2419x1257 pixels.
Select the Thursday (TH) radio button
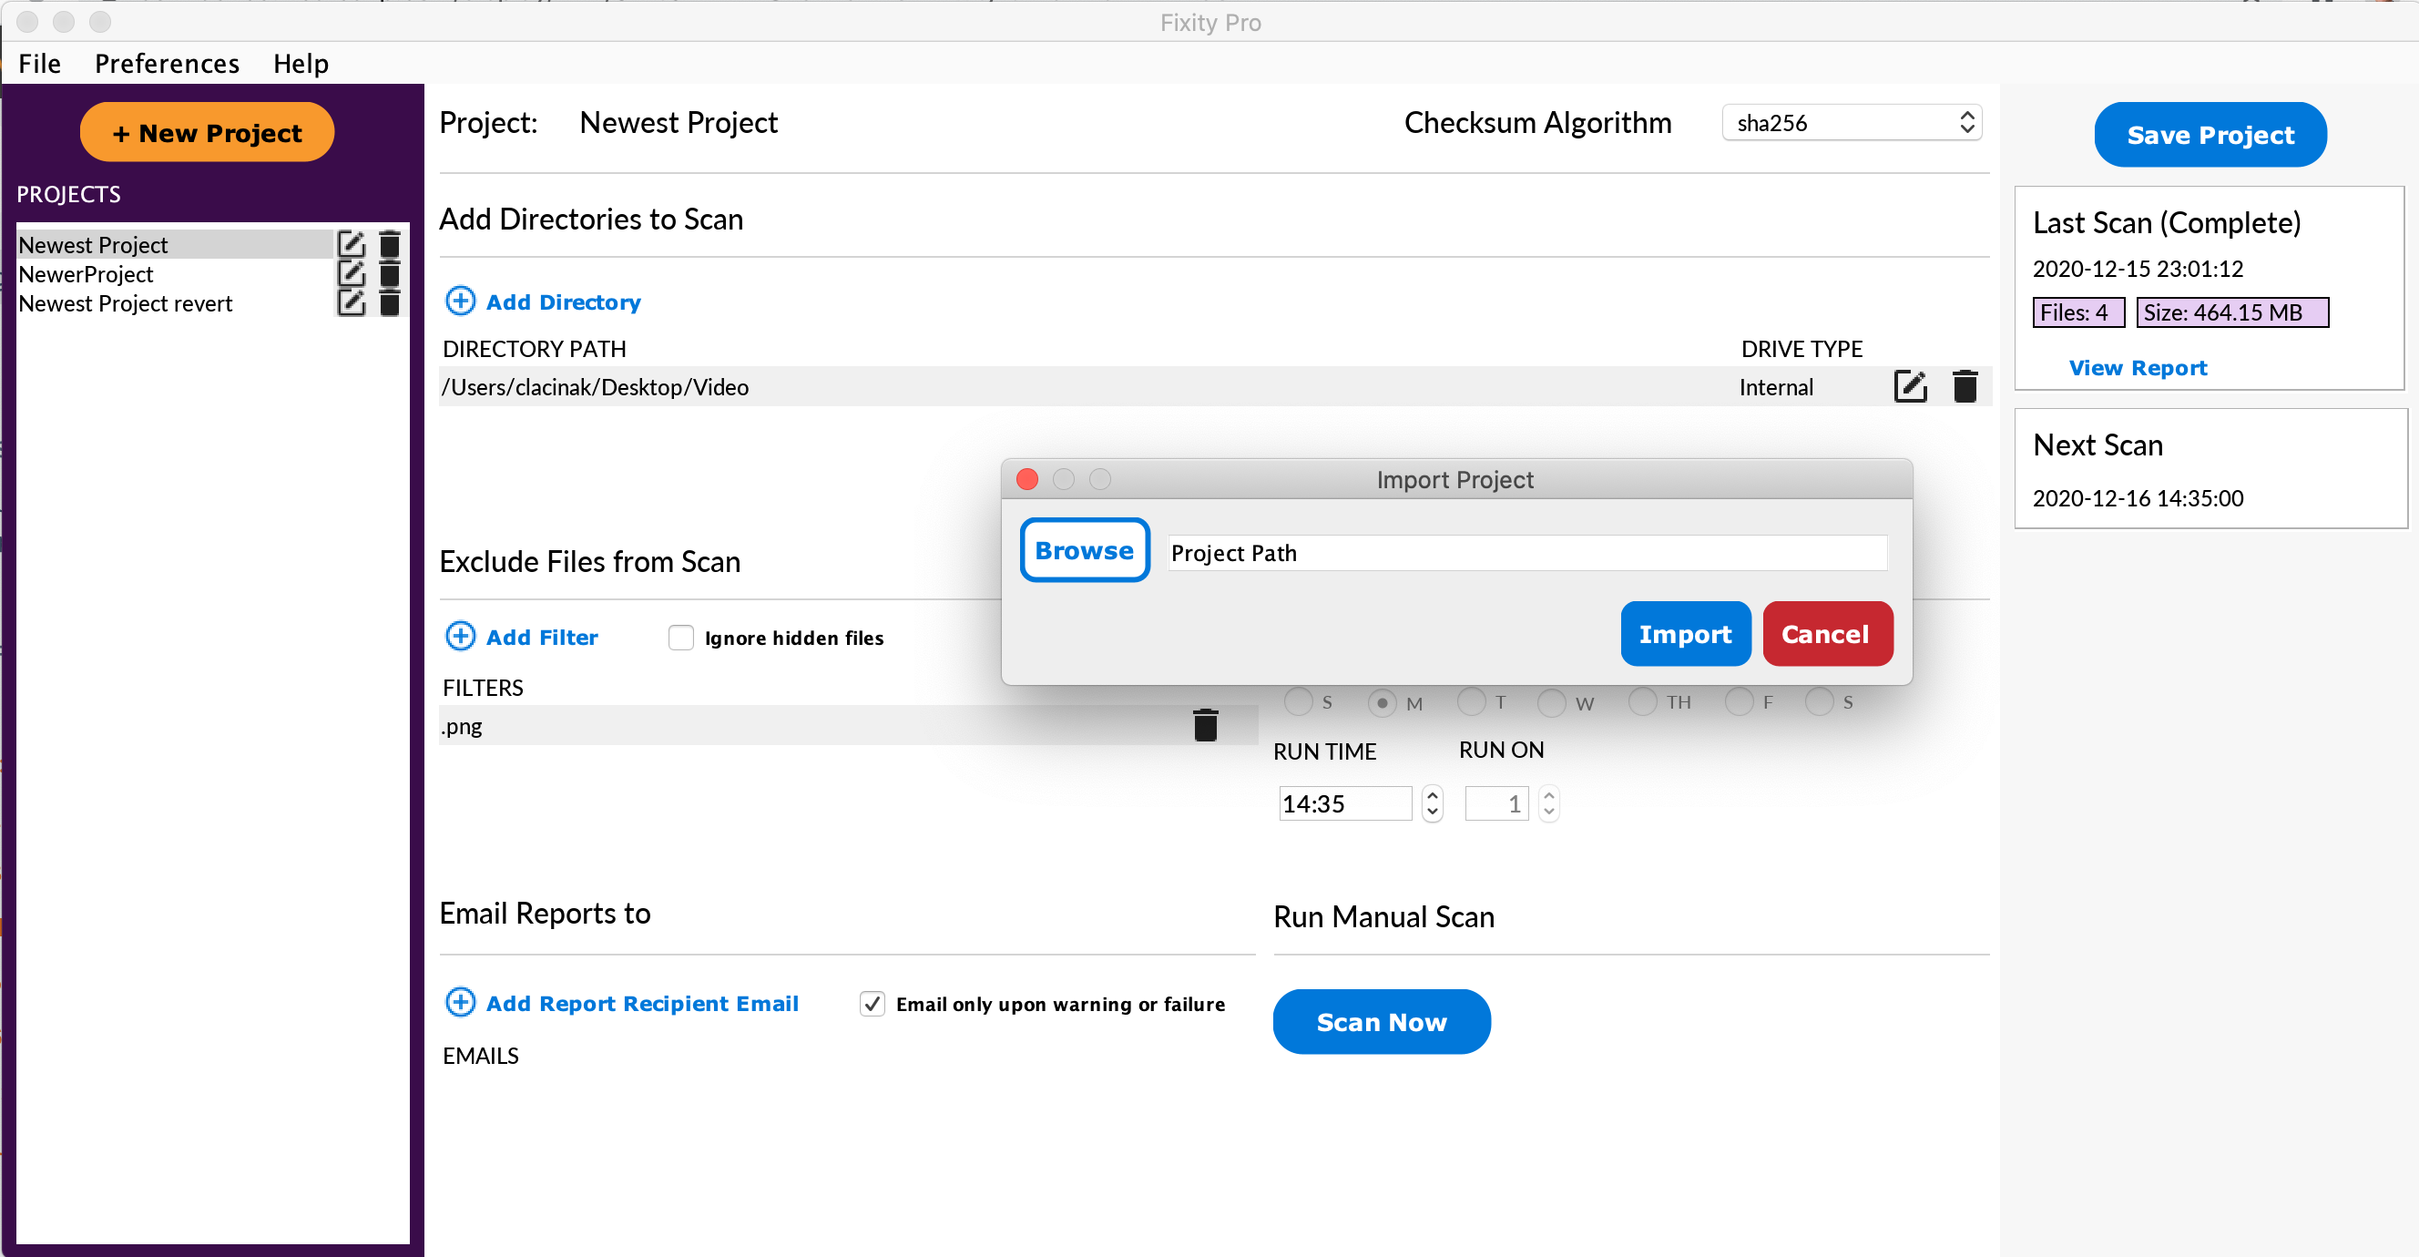(1642, 700)
